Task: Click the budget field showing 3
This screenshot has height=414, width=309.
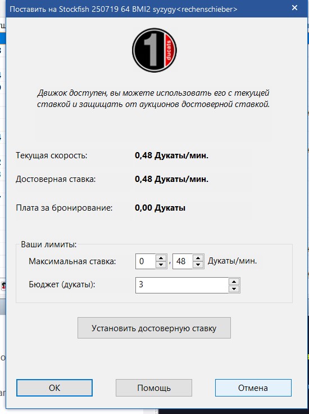Action: (182, 285)
